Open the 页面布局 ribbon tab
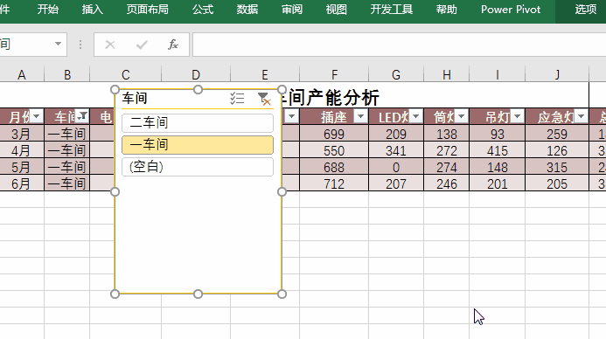 click(148, 10)
